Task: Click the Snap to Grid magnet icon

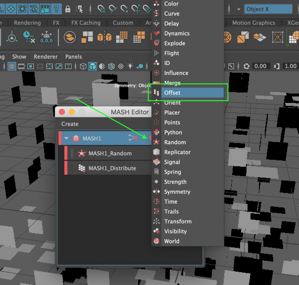Action: point(101,9)
